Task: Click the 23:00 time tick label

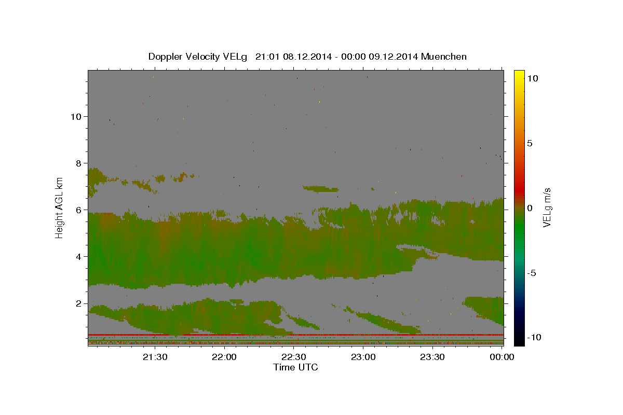Action: pos(363,357)
